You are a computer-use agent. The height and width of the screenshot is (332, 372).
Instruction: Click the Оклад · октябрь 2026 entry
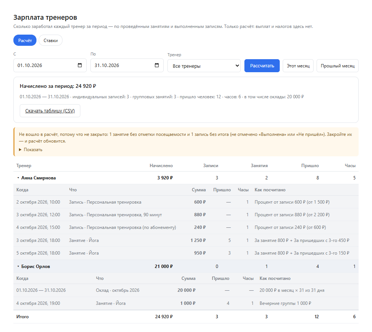118,290
